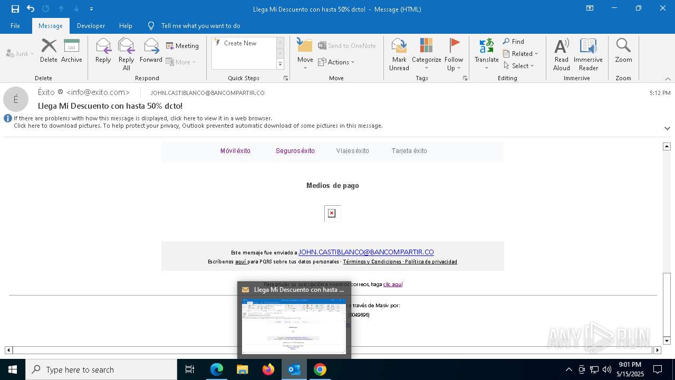Launch Microsoft Edge from the taskbar
This screenshot has width=675, height=380.
[x=217, y=369]
